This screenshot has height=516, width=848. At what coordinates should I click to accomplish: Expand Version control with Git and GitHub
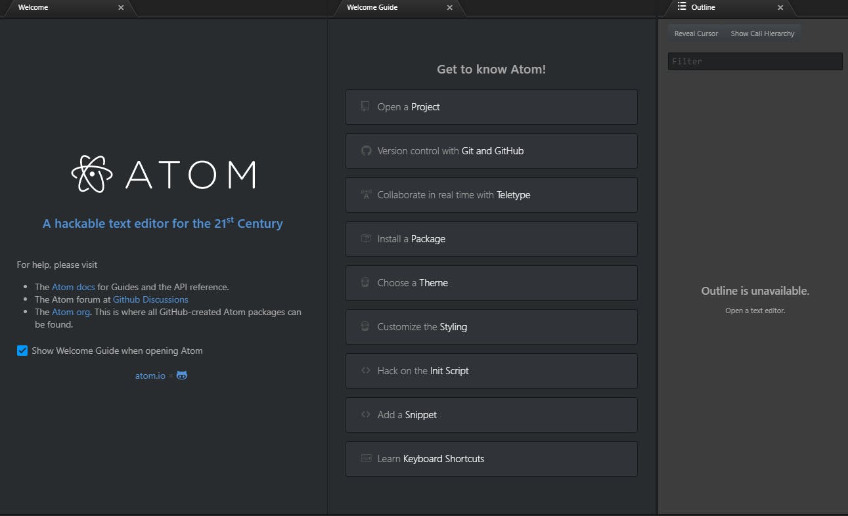(x=491, y=151)
